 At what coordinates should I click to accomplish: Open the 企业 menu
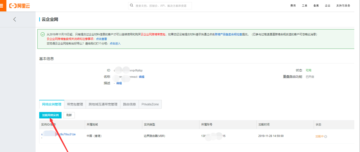click(x=328, y=6)
